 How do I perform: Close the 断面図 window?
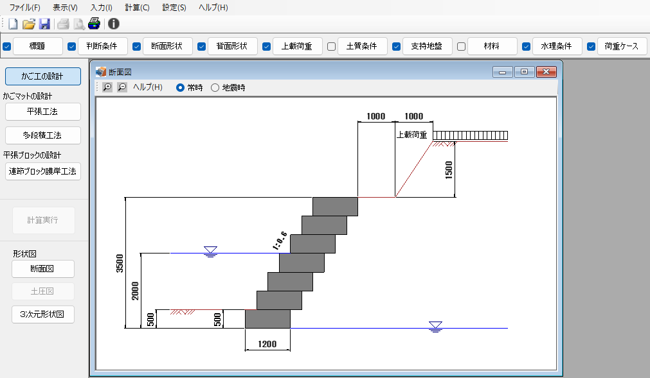(546, 72)
